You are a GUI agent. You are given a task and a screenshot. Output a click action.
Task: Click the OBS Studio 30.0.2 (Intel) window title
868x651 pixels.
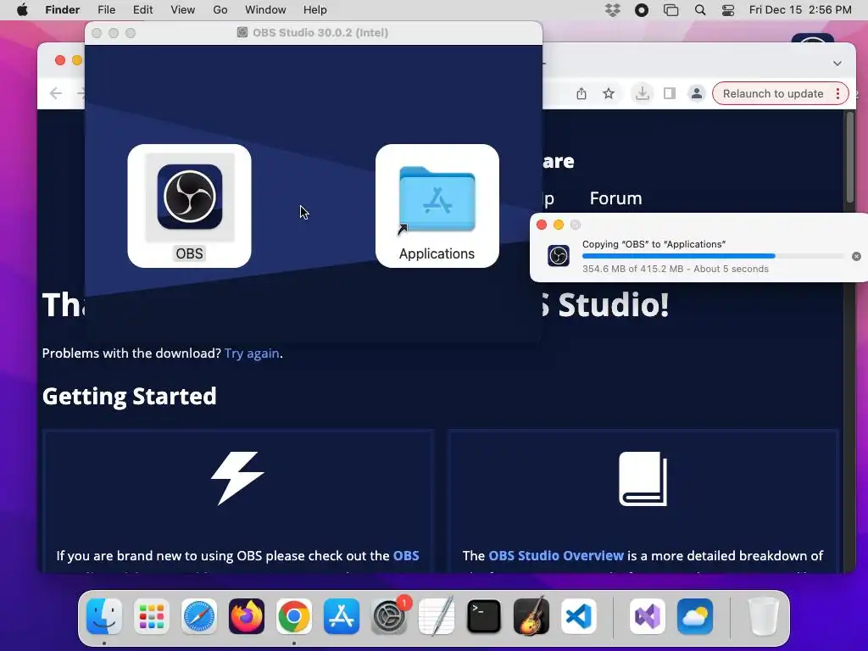click(x=320, y=33)
